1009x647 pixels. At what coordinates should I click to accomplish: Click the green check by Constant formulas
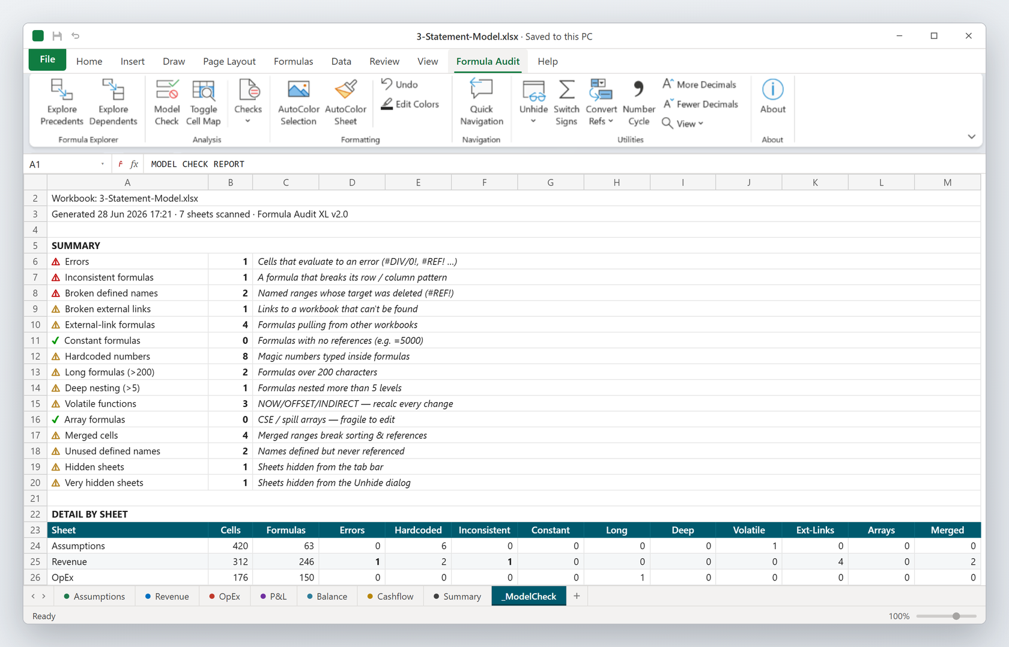(x=55, y=340)
